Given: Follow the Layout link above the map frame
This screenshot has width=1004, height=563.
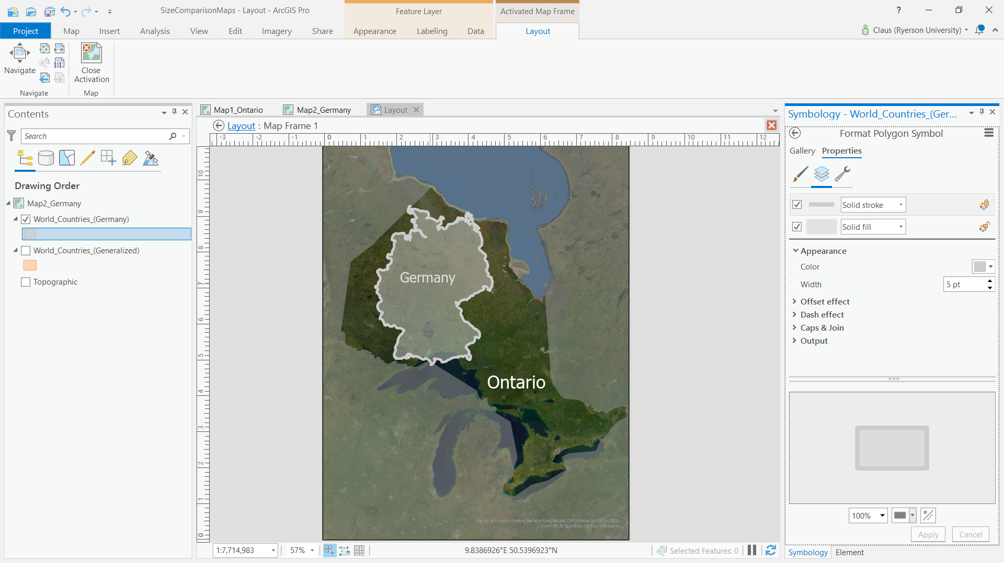Looking at the screenshot, I should tap(241, 125).
